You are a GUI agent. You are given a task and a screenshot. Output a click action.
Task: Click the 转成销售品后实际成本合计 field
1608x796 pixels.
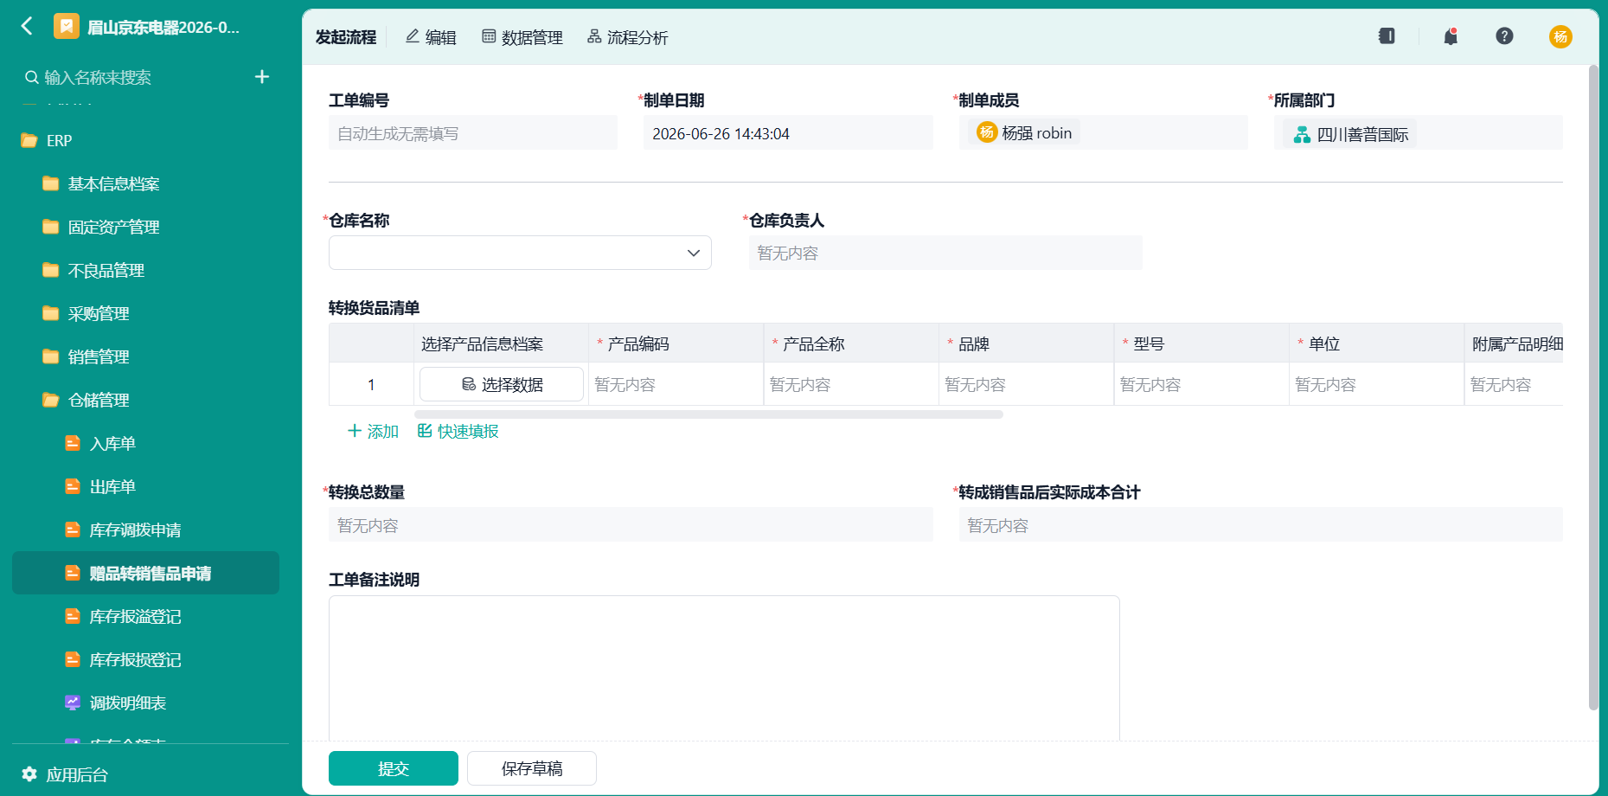[x=1261, y=524]
